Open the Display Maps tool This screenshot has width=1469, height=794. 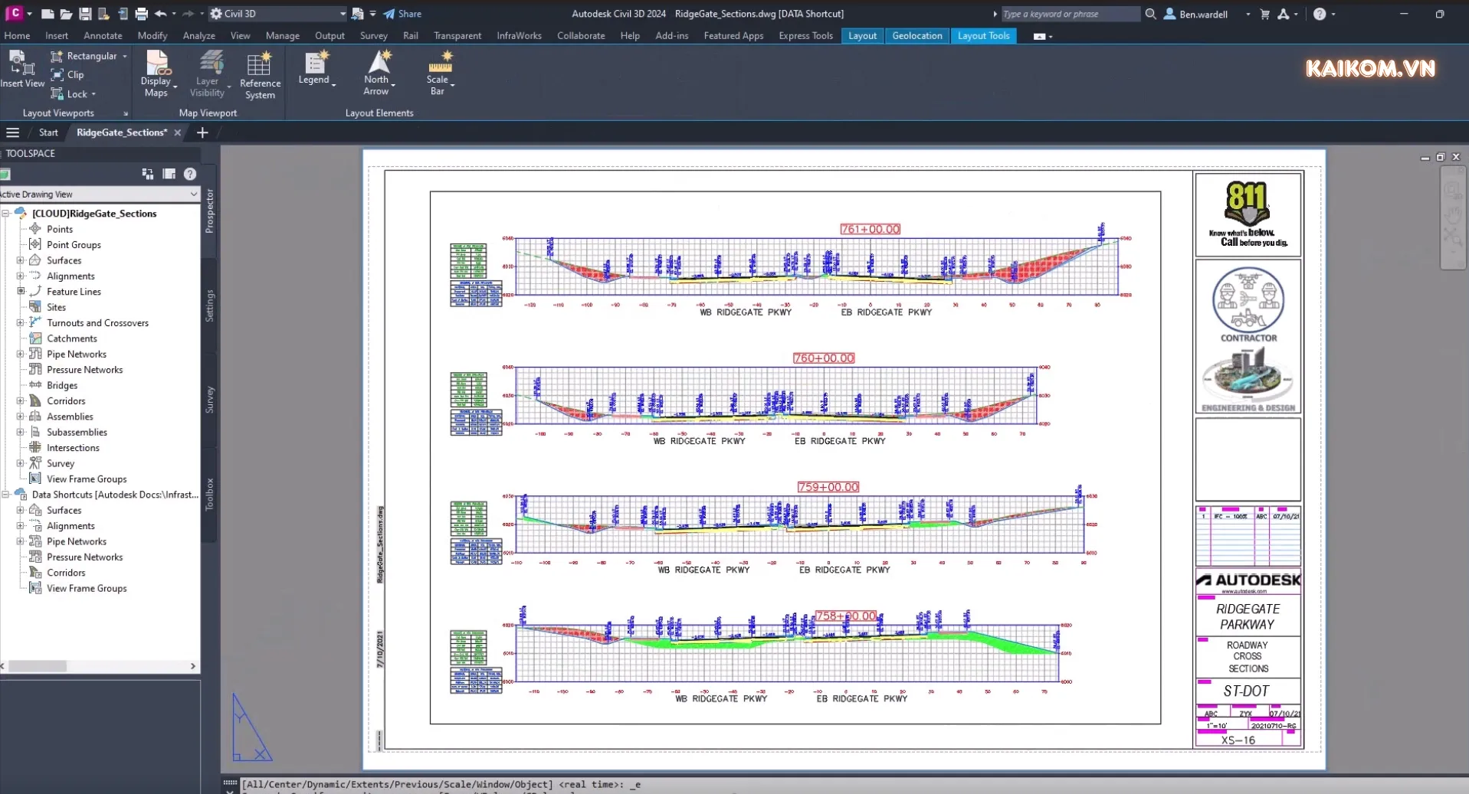(x=158, y=70)
